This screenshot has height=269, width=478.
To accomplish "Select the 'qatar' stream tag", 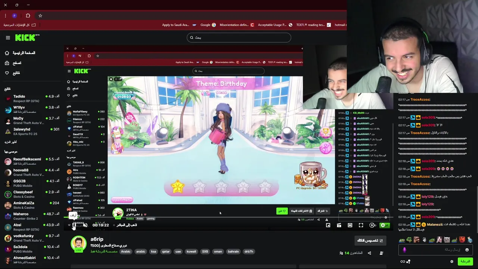I will coord(166,251).
